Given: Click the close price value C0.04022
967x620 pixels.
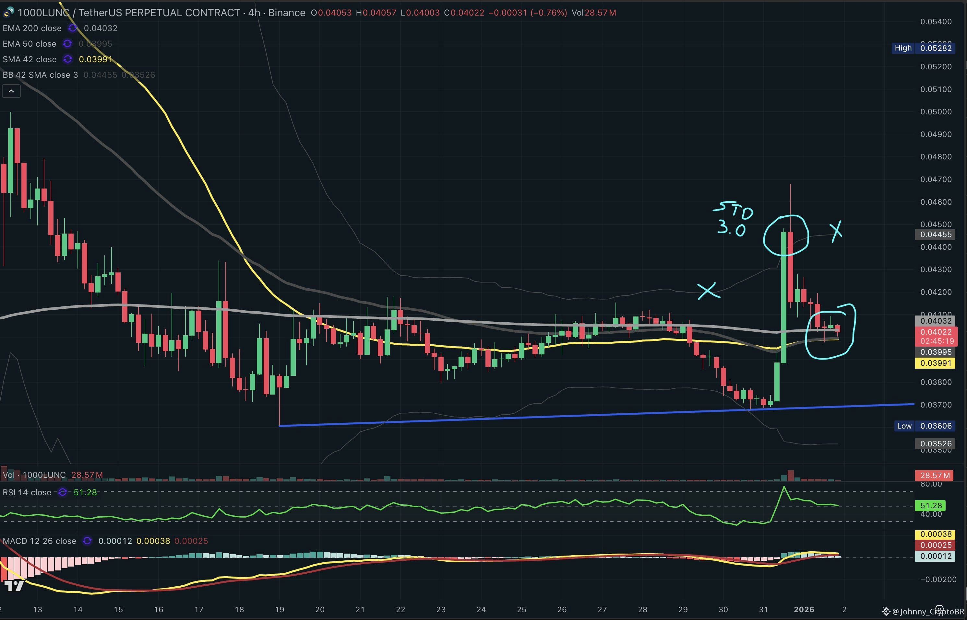Looking at the screenshot, I should pyautogui.click(x=464, y=13).
